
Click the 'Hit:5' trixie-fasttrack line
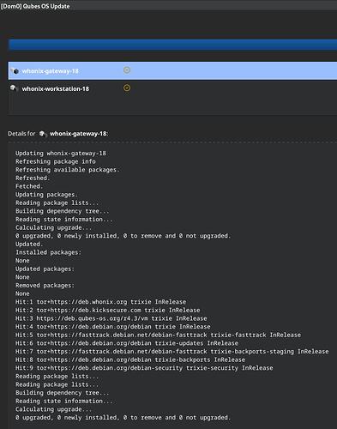tap(158, 335)
